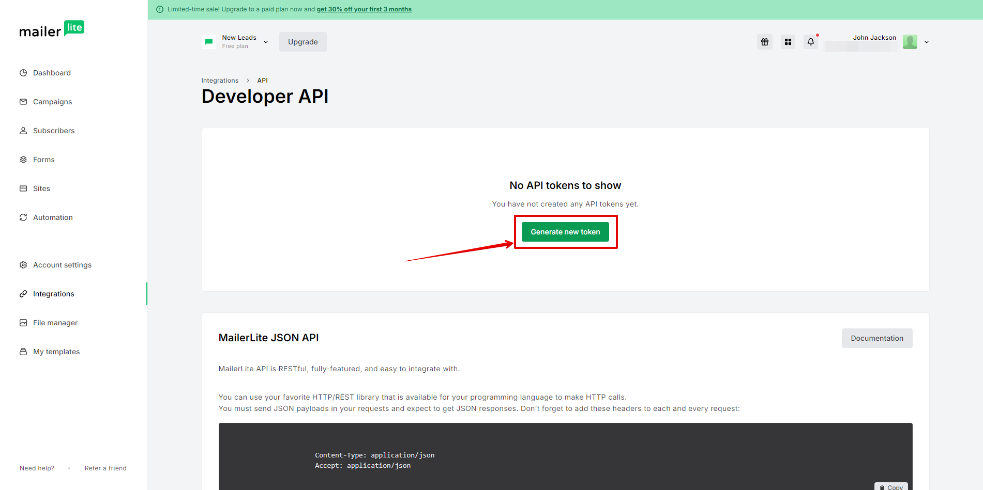Click the API breadcrumb item
Viewport: 983px width, 490px height.
click(263, 81)
